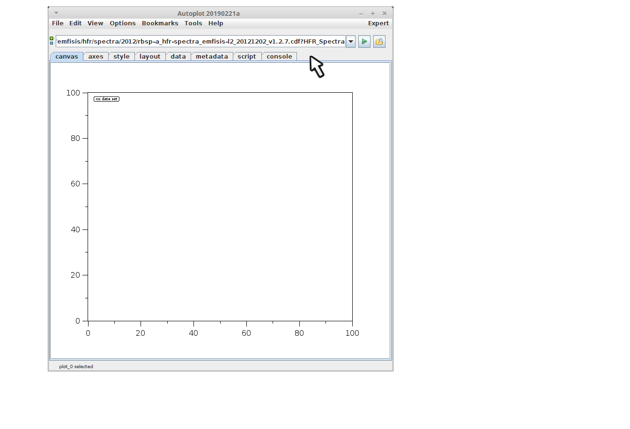630x429 pixels.
Task: Click the Expert mode button
Action: 378,23
